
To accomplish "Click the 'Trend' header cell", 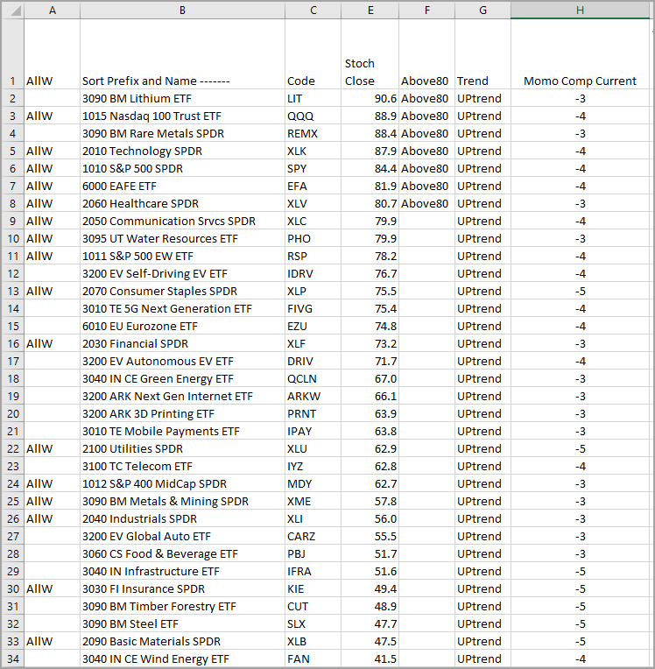I will click(482, 54).
